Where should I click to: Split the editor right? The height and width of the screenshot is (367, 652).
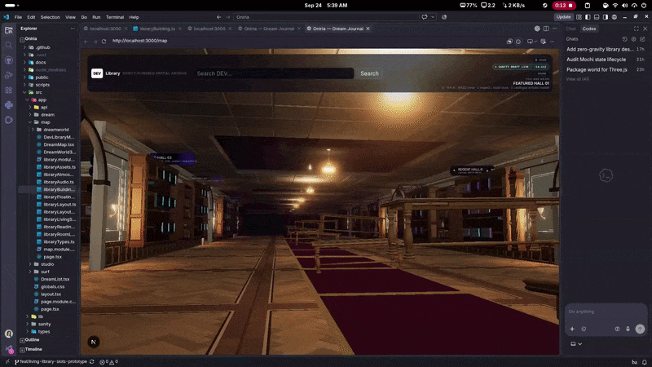tap(546, 29)
